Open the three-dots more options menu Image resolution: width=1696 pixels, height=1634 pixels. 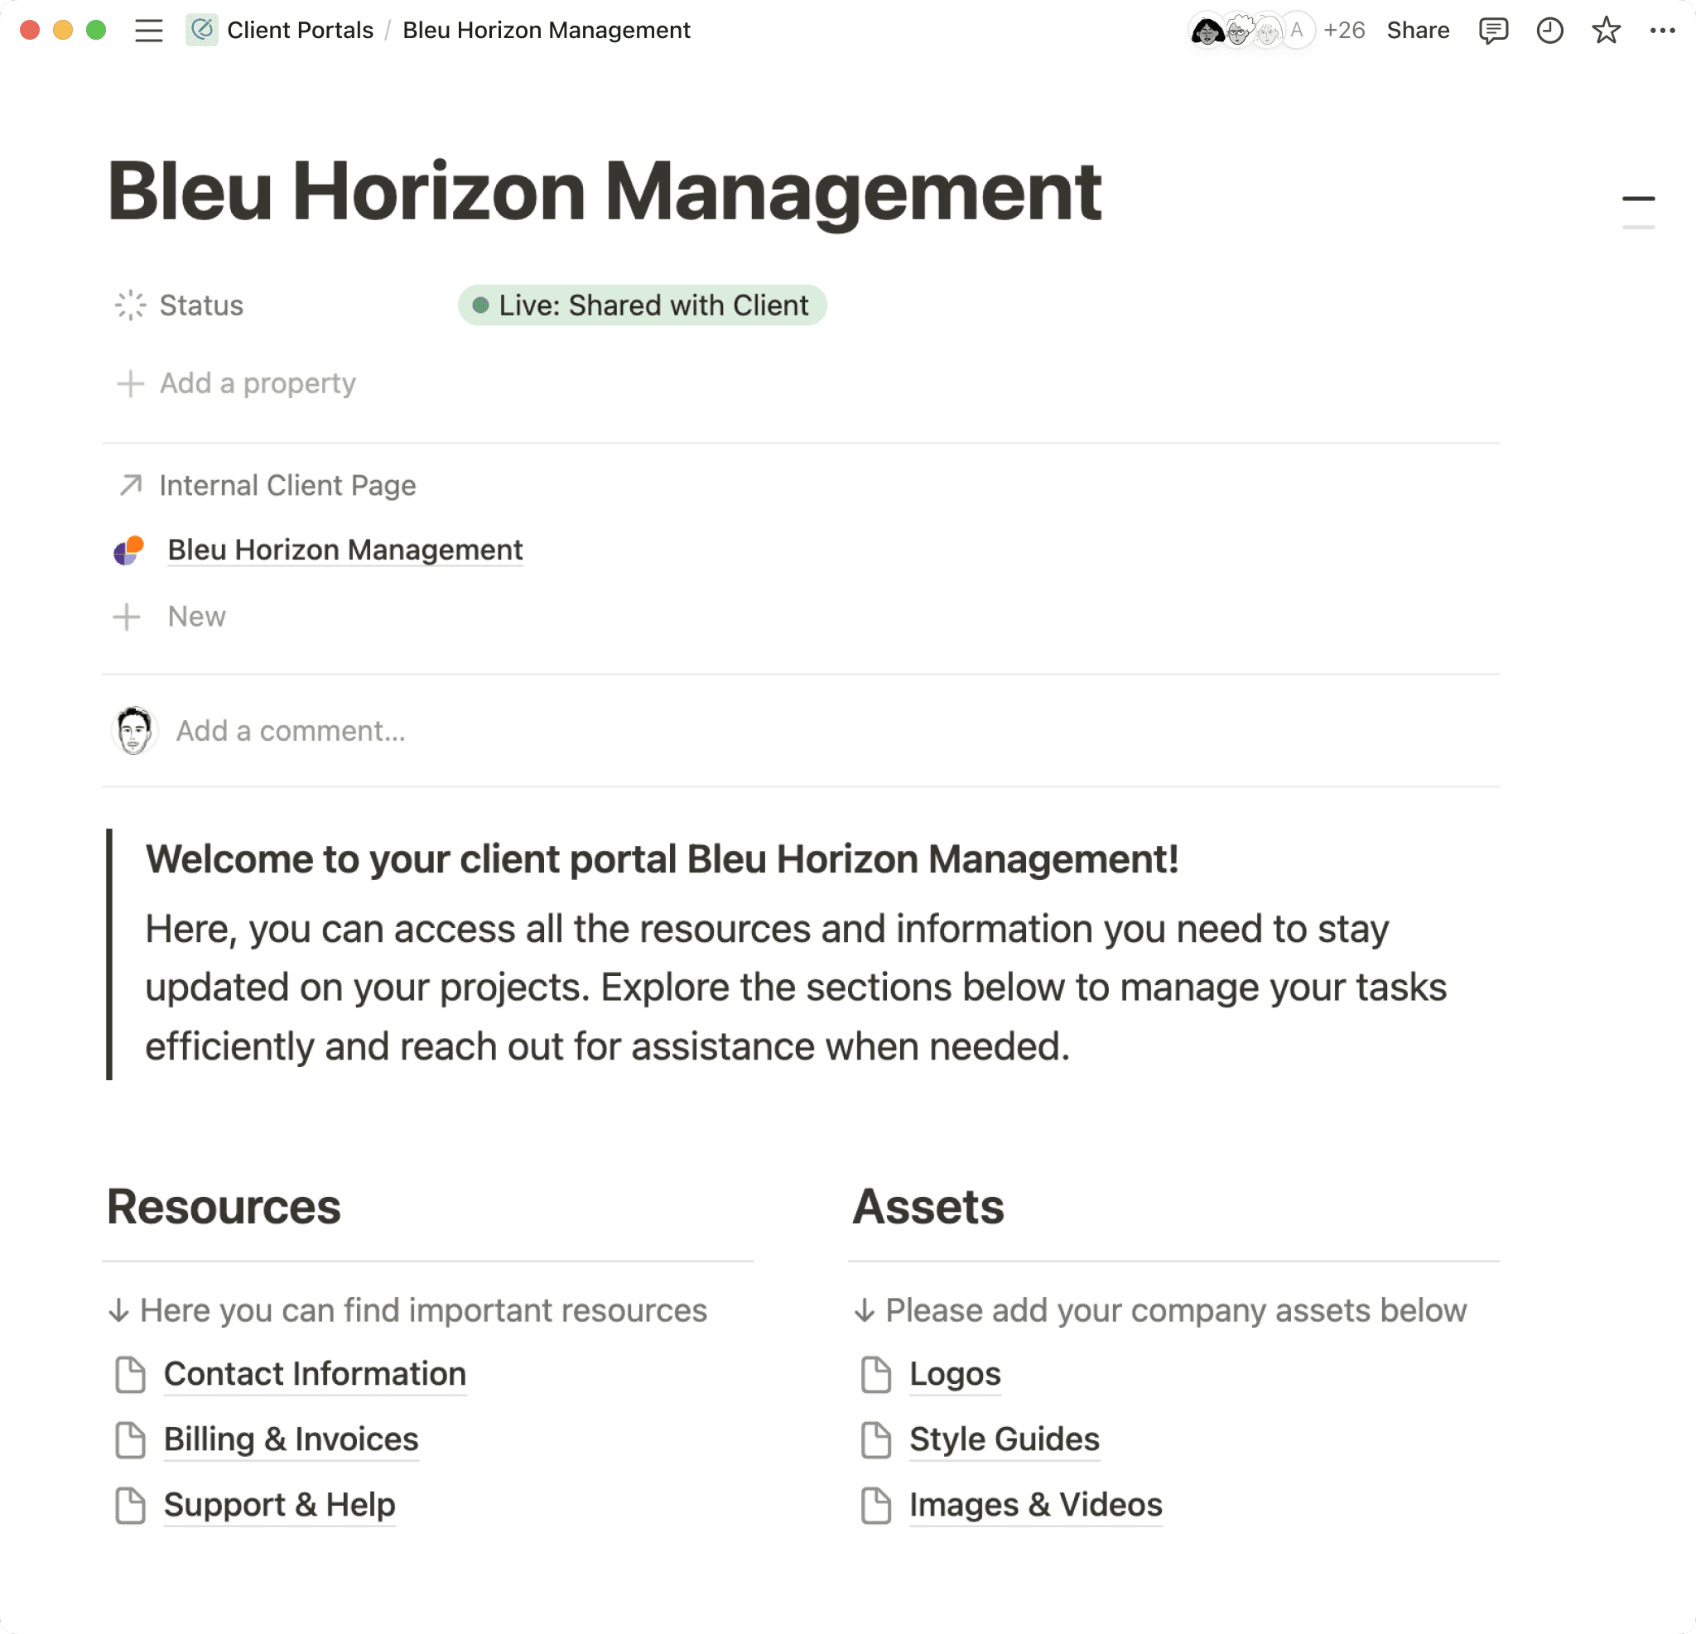(x=1661, y=31)
